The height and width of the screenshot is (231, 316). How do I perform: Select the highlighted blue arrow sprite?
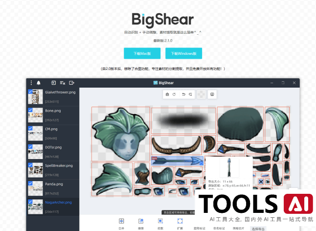[177, 161]
